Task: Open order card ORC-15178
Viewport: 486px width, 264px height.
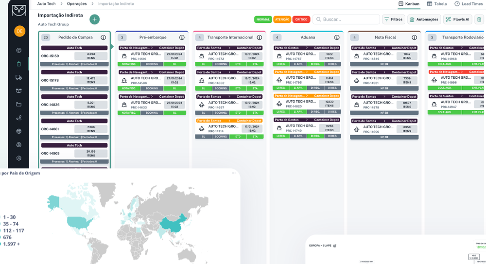Action: (74, 80)
